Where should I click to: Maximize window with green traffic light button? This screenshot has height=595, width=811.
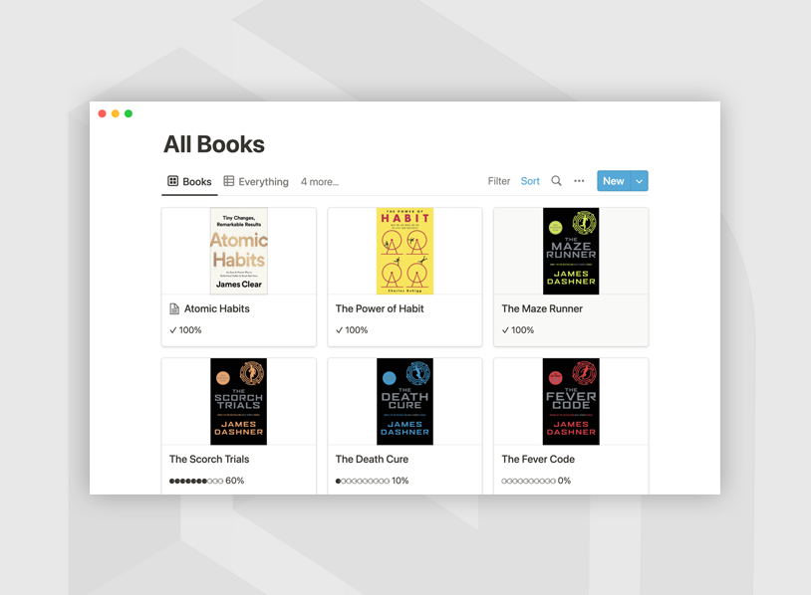pyautogui.click(x=129, y=113)
